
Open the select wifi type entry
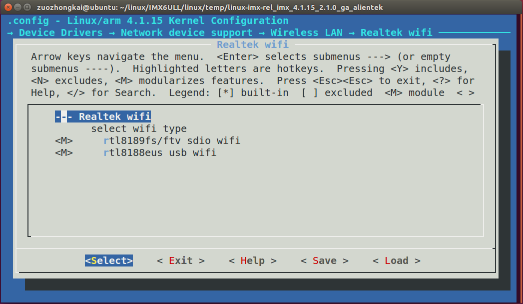pyautogui.click(x=139, y=128)
